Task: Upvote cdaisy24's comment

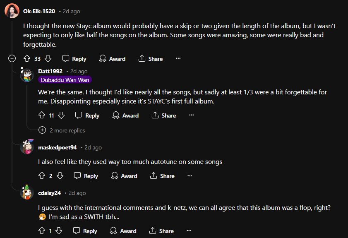Action: [41, 231]
